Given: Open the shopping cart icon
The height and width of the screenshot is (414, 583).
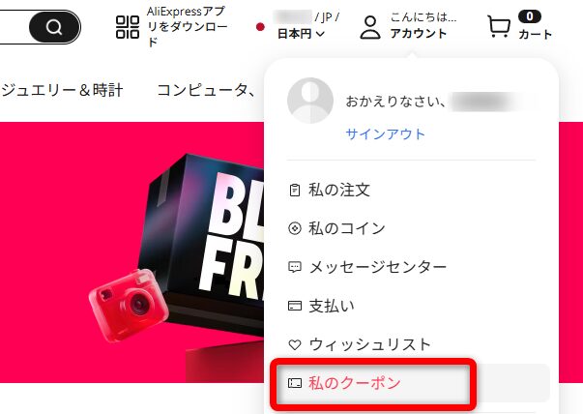Looking at the screenshot, I should tap(499, 26).
